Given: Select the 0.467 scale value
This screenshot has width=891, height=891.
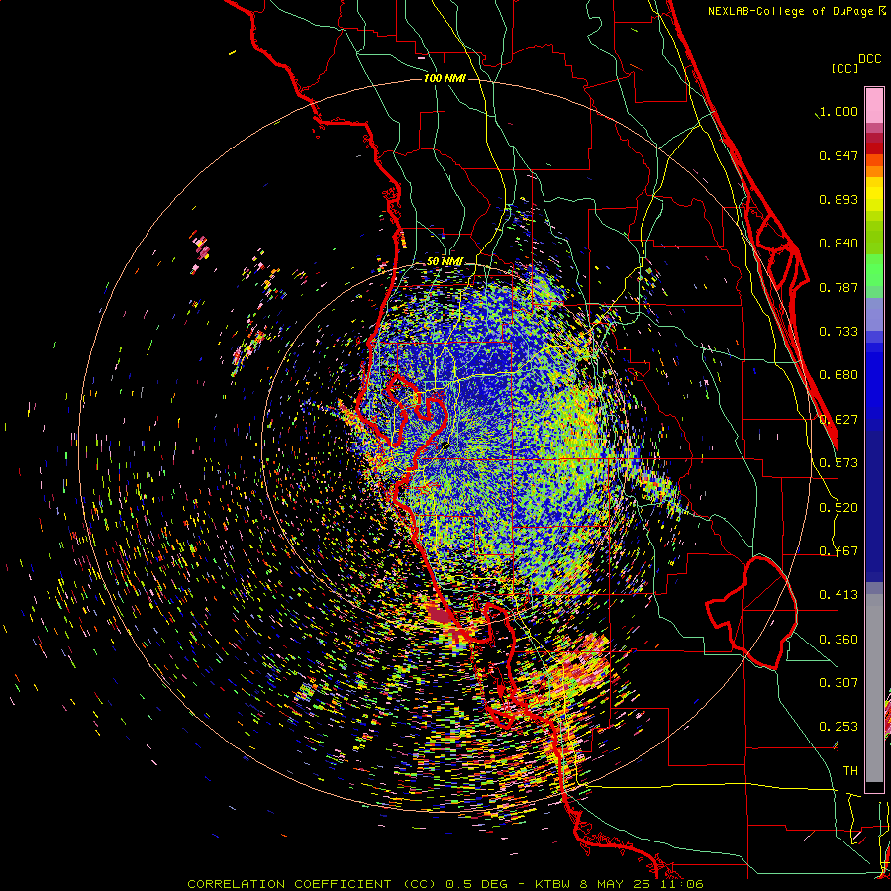Looking at the screenshot, I should pyautogui.click(x=839, y=551).
